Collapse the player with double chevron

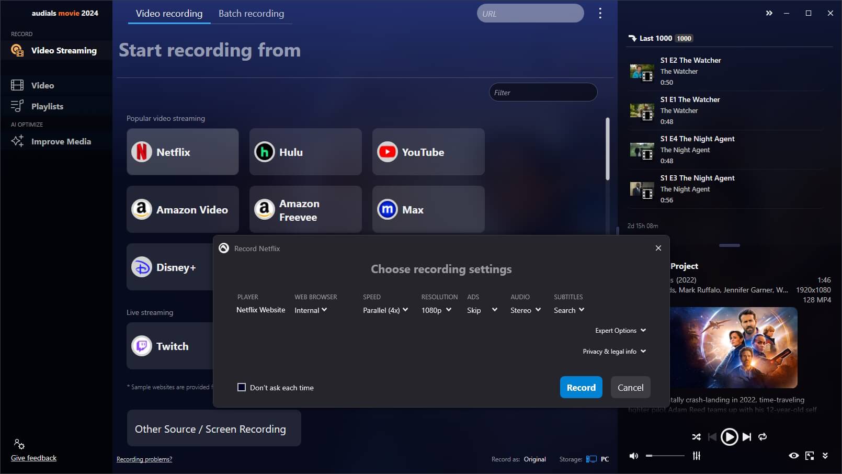click(825, 456)
